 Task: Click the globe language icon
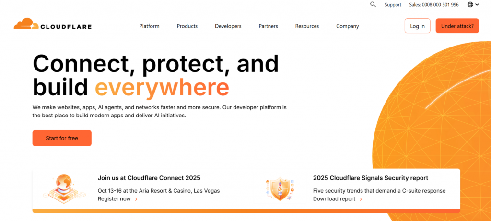coord(470,5)
